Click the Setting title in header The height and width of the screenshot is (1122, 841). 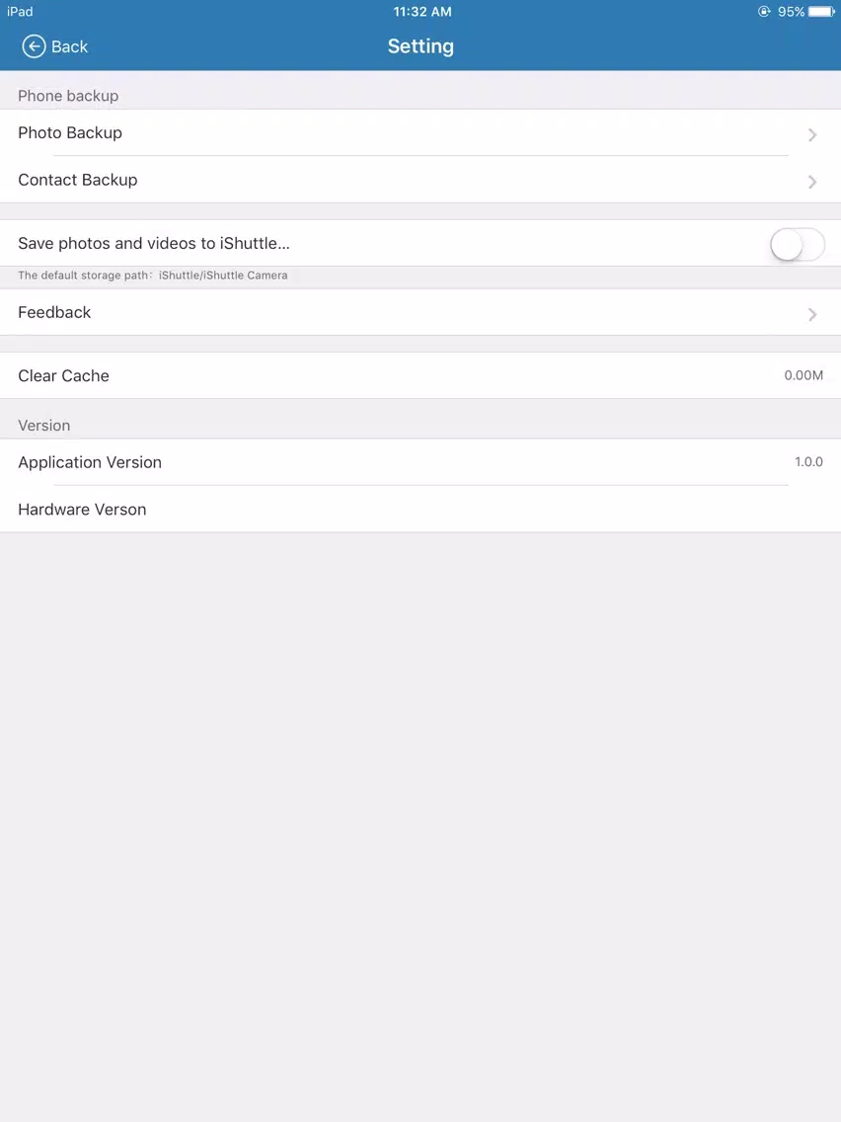[420, 46]
